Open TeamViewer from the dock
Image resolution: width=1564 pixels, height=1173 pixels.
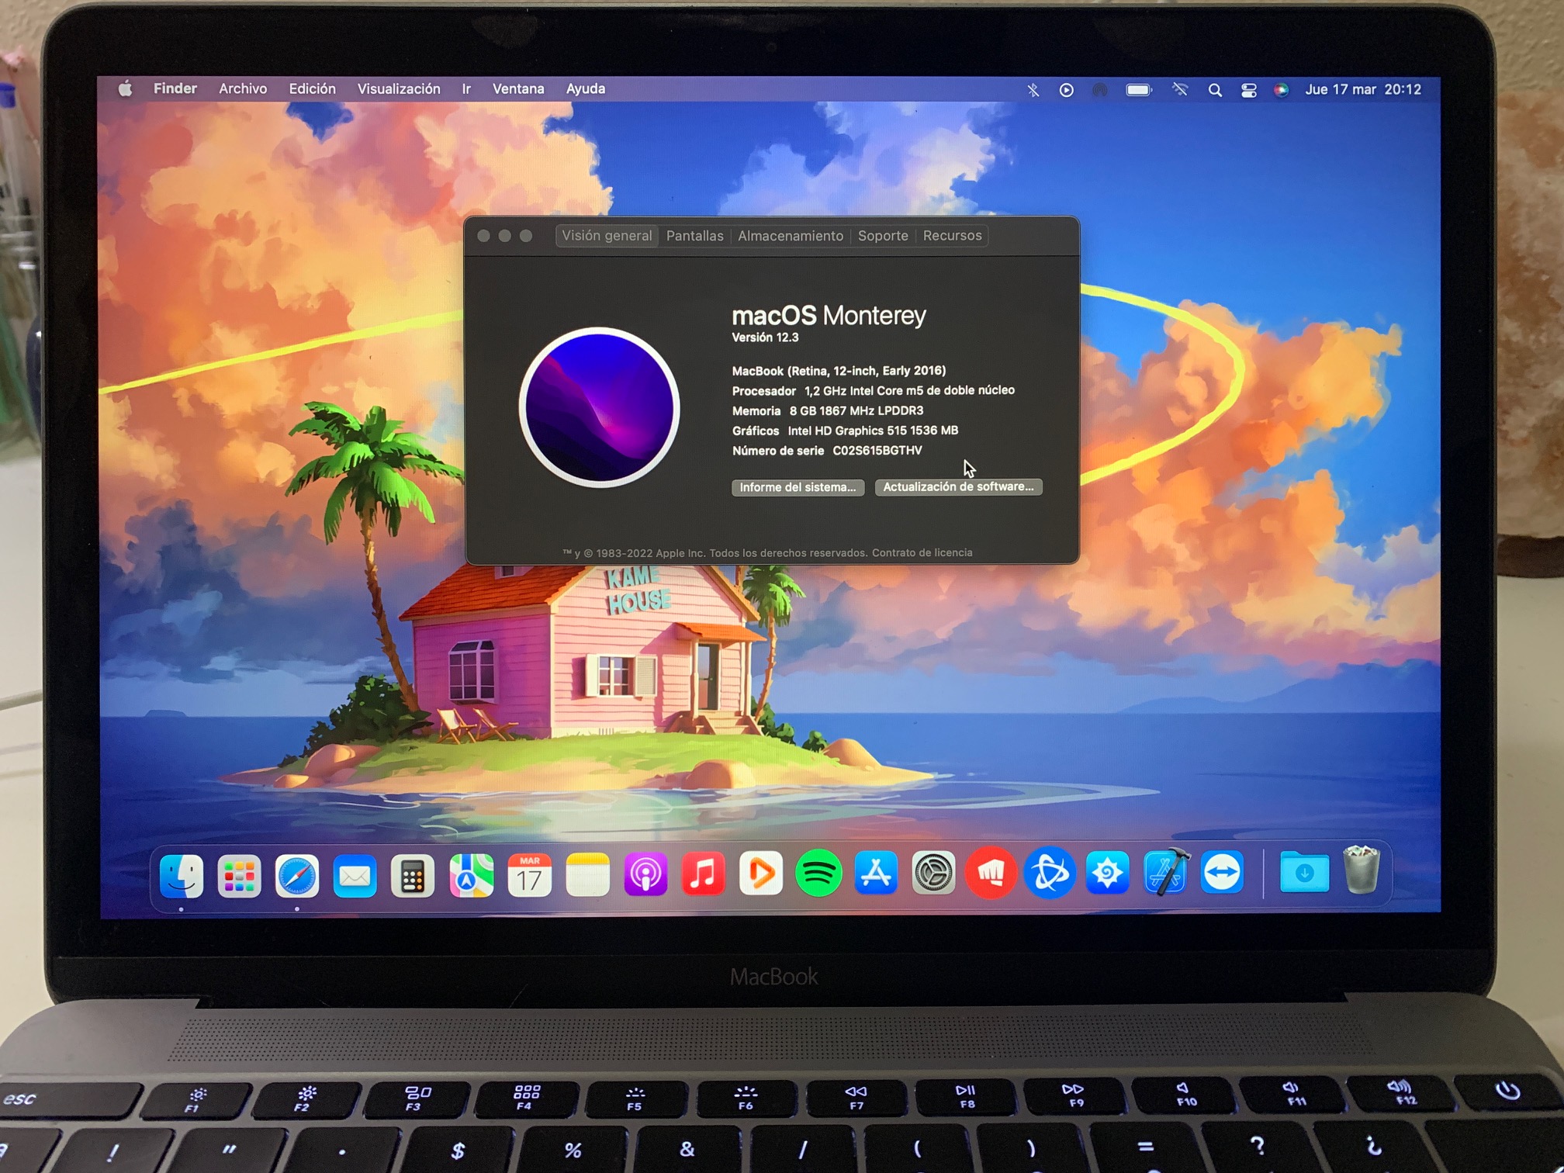click(1222, 871)
